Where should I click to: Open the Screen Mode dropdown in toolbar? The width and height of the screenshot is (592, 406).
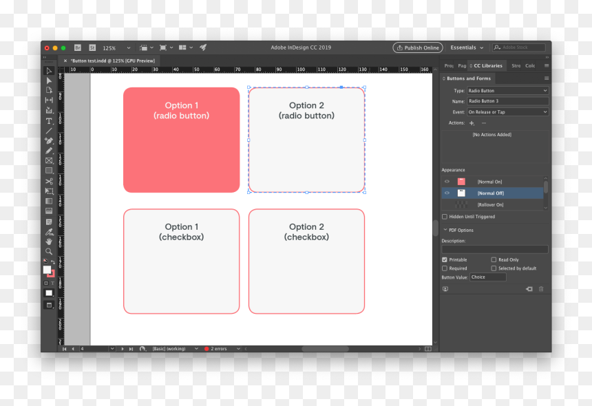click(166, 47)
